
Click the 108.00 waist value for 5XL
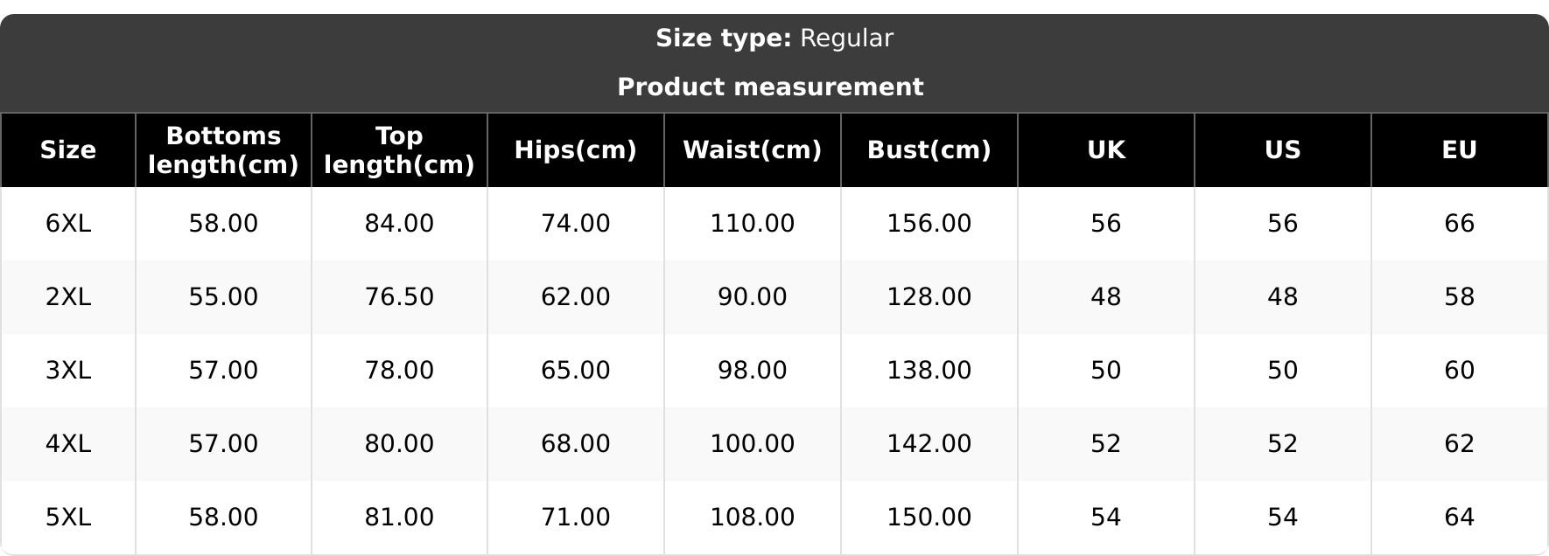[752, 518]
